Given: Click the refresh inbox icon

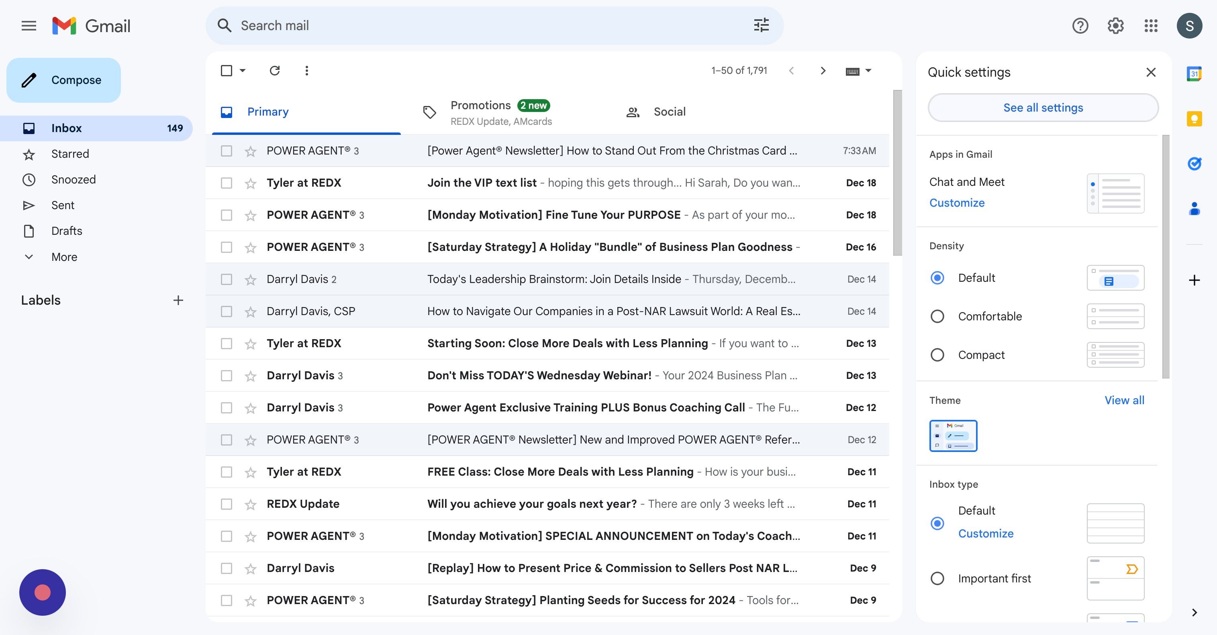Looking at the screenshot, I should tap(274, 71).
